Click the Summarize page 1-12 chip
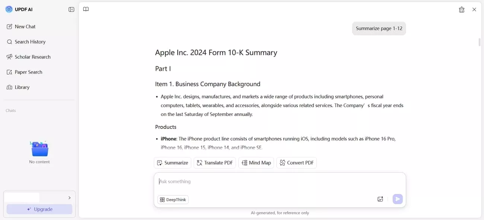The height and width of the screenshot is (220, 484). 379,28
